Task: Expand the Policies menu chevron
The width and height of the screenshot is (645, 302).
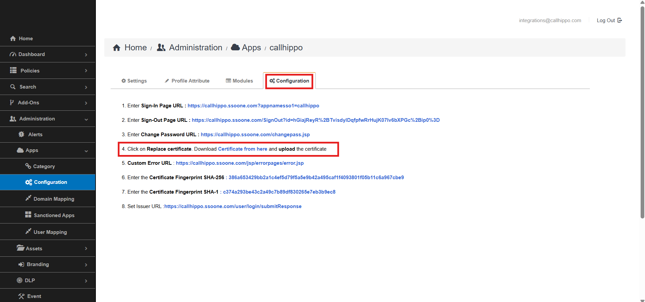Action: (x=86, y=71)
